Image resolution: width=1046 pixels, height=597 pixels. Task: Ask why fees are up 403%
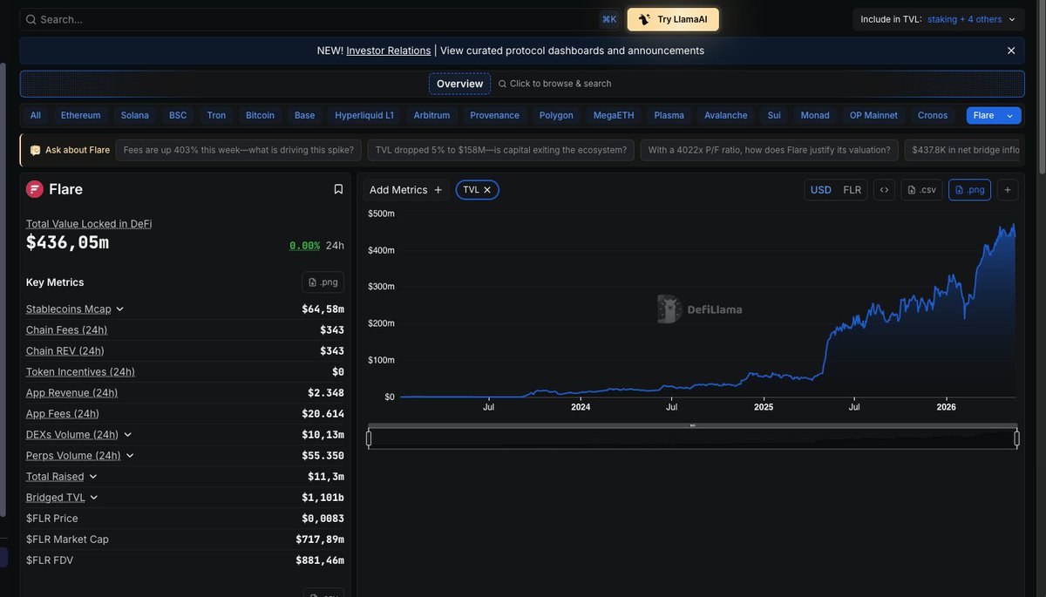(239, 150)
